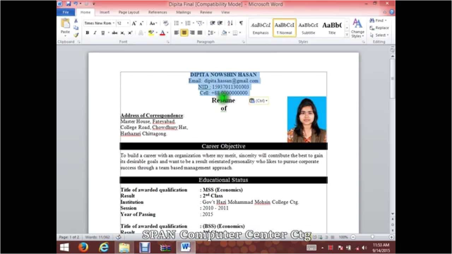Toggle Italic formatting on
Image resolution: width=452 pixels, height=254 pixels.
tap(95, 33)
